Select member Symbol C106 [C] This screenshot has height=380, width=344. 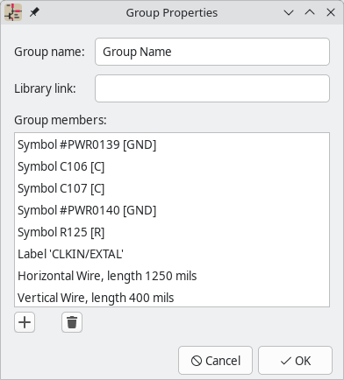coord(172,166)
